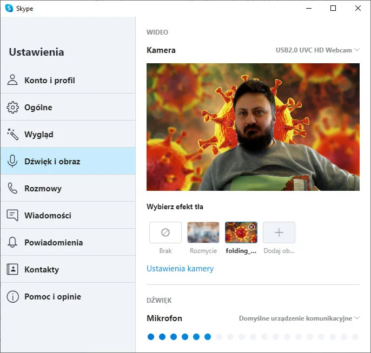371x353 pixels.
Task: Click the phone icon for Rozmowy
Action: pyautogui.click(x=12, y=188)
